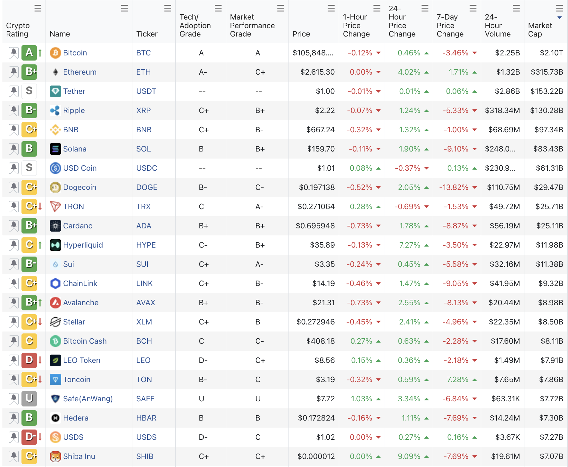Click the TRON logo icon
The height and width of the screenshot is (467, 568).
point(55,207)
